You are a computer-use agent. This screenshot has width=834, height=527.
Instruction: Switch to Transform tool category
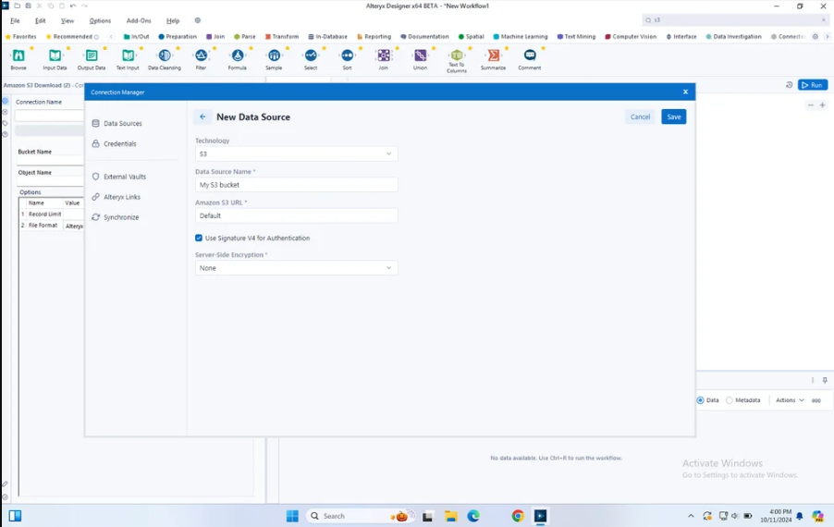(x=282, y=37)
